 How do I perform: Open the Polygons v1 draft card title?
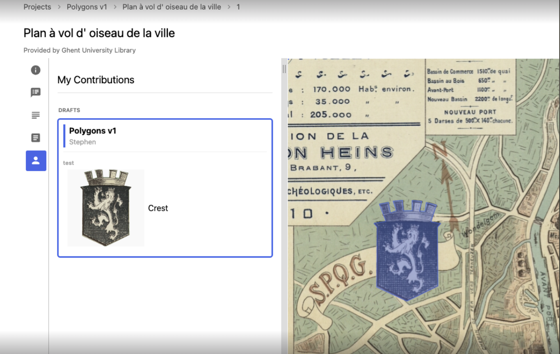(93, 131)
